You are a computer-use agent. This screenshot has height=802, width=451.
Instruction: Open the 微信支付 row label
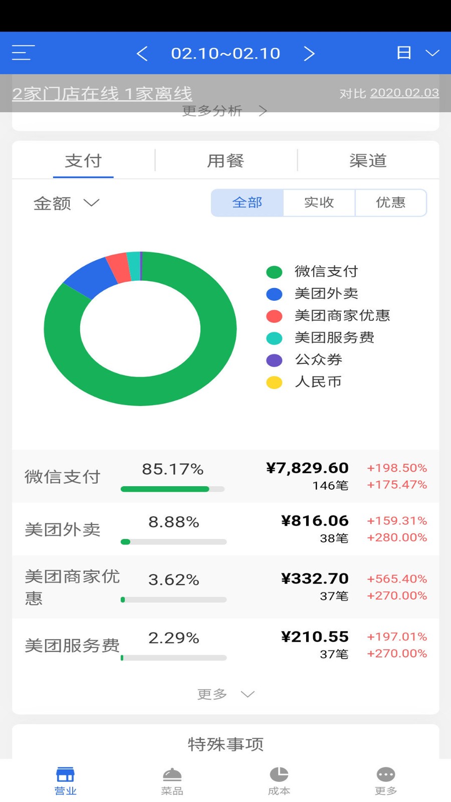tap(63, 477)
